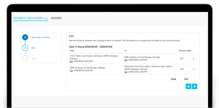This screenshot has width=219, height=108.
Task: Click the From column header
Action: click(x=72, y=51)
